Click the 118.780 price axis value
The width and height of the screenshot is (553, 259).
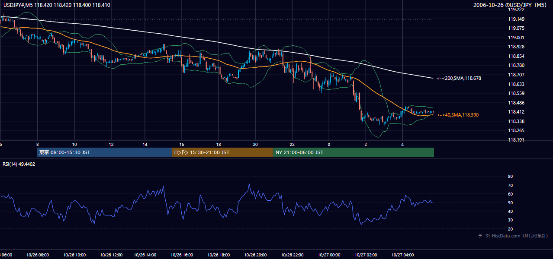(x=516, y=65)
